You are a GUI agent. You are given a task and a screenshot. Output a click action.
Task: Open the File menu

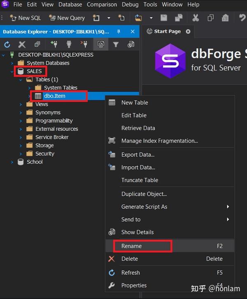click(x=18, y=5)
